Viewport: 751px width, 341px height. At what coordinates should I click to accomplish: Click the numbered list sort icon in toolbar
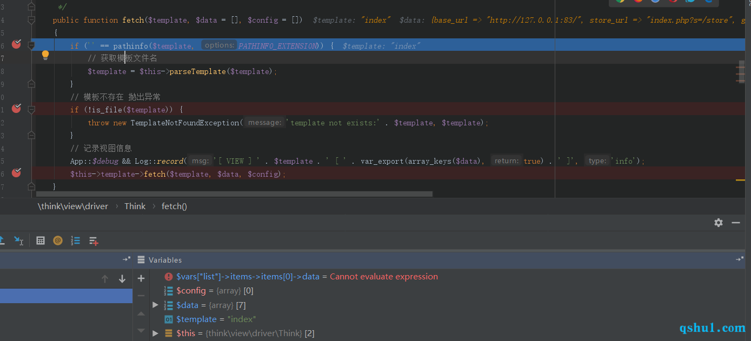(x=75, y=240)
